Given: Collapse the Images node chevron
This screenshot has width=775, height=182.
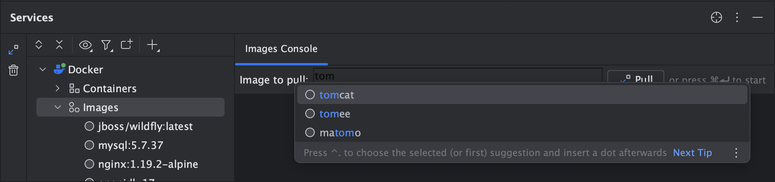Looking at the screenshot, I should pos(58,107).
